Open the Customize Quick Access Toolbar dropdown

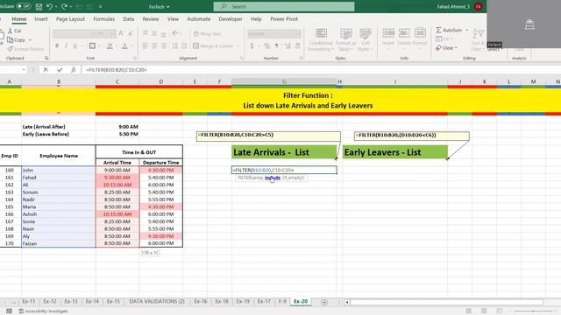[100, 7]
